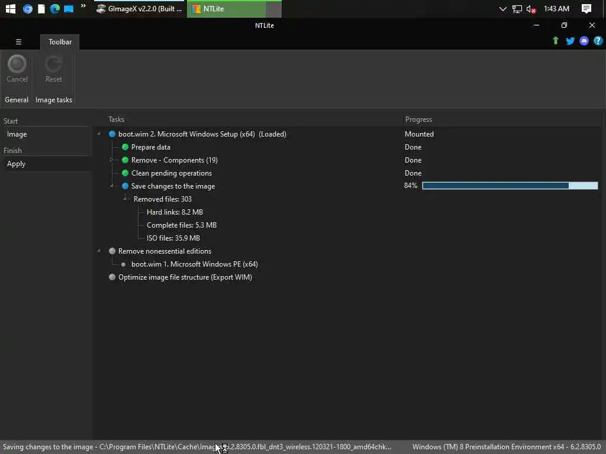Click the 'Complete files: 5.3 MB' entry
The width and height of the screenshot is (606, 454).
(181, 225)
